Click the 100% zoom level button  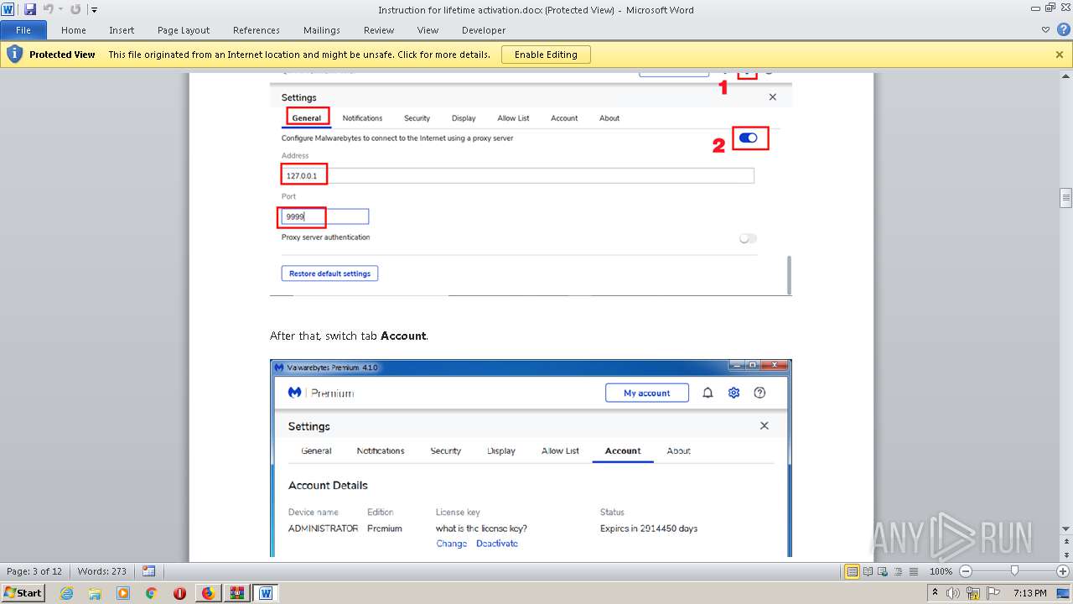click(941, 571)
